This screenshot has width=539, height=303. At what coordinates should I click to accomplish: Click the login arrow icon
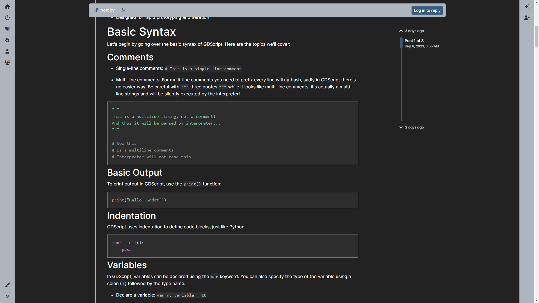(527, 6)
